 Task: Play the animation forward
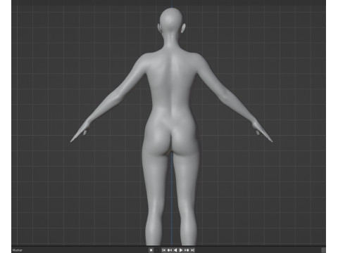[181, 250]
